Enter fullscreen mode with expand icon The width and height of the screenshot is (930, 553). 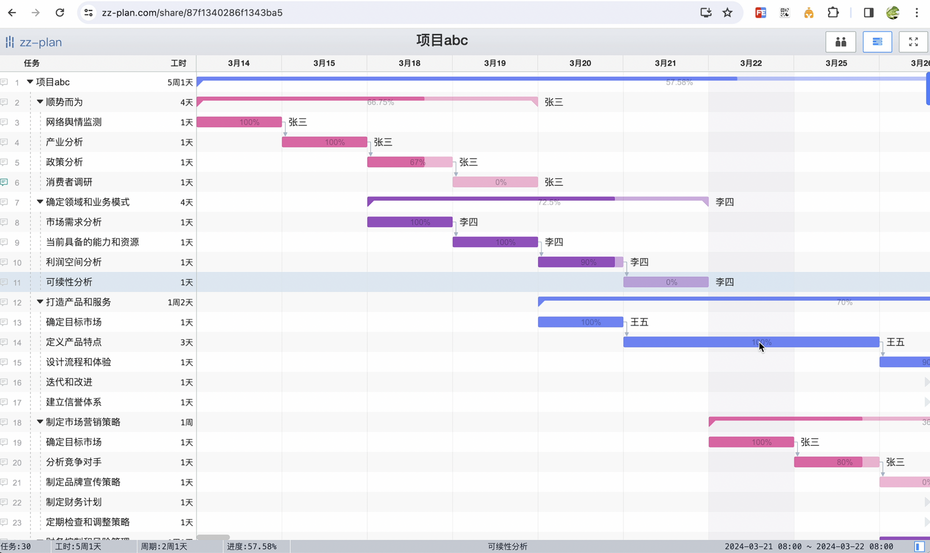(x=913, y=42)
